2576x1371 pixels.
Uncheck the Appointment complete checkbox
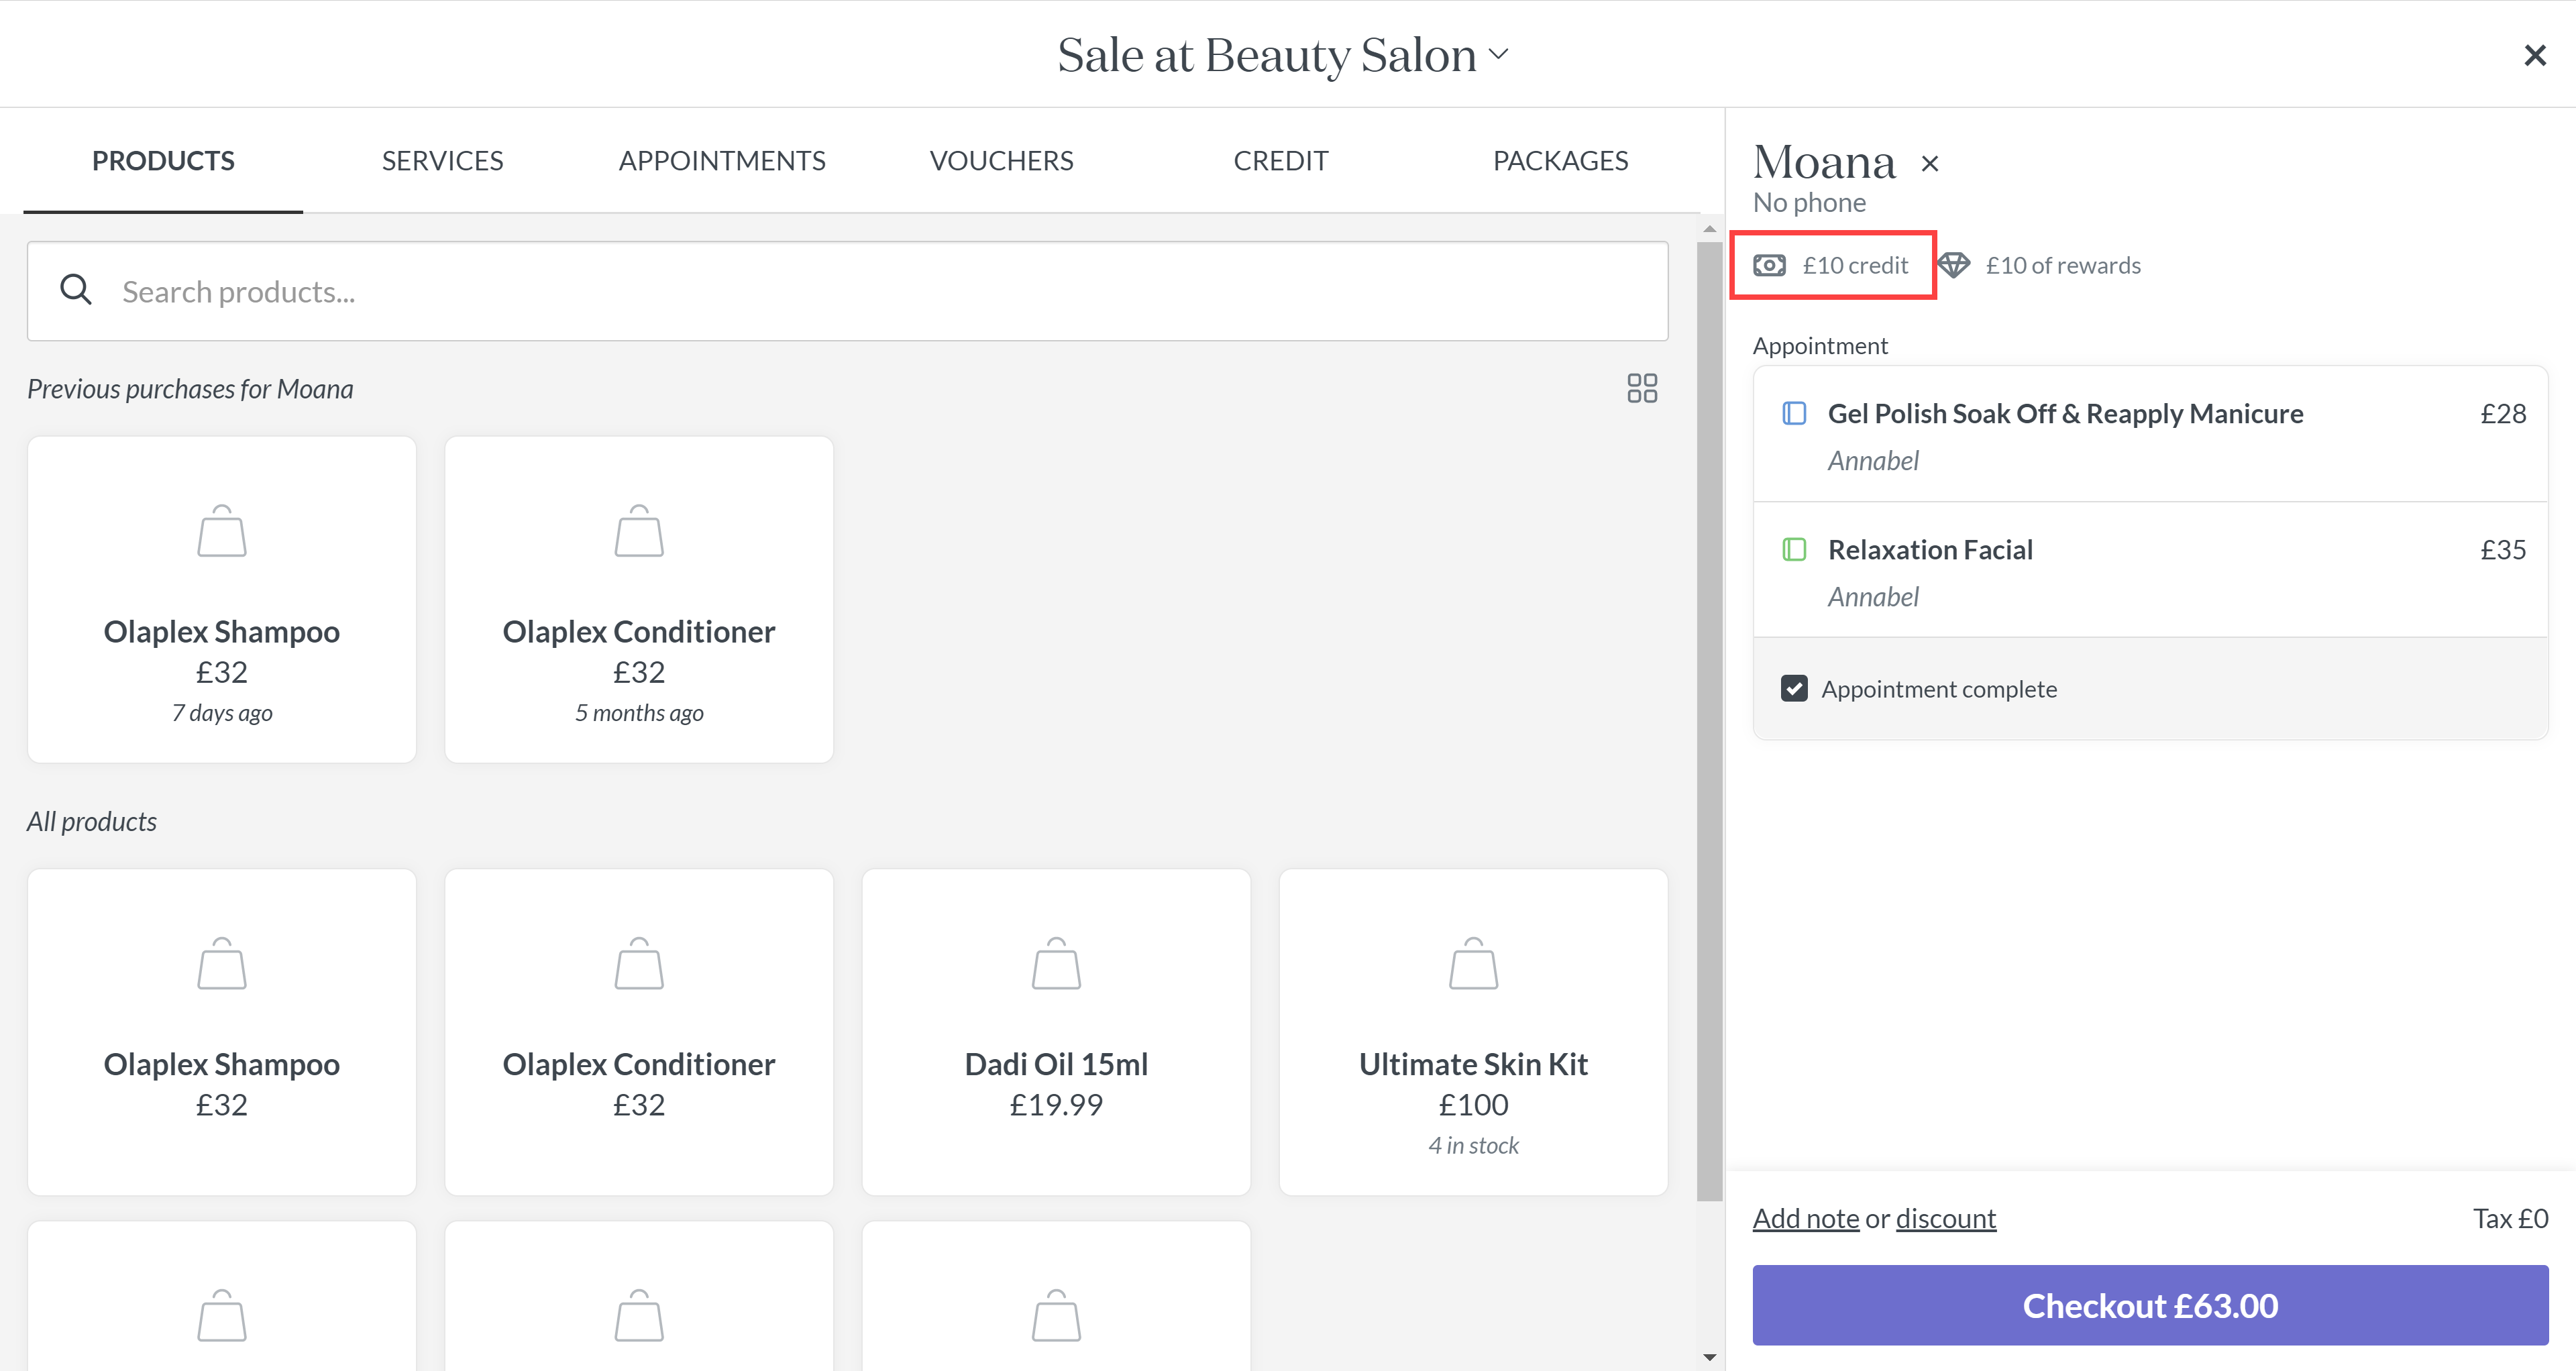tap(1794, 688)
